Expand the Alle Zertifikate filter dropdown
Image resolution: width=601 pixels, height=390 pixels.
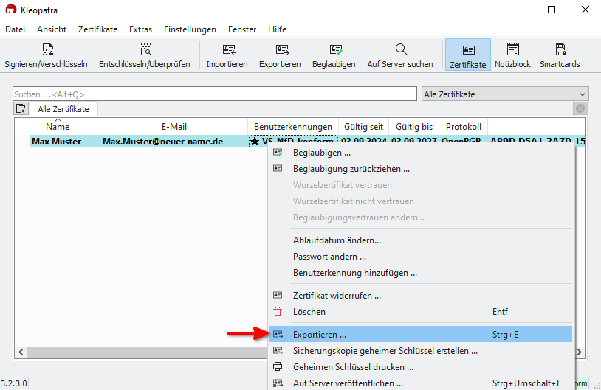[x=505, y=94]
